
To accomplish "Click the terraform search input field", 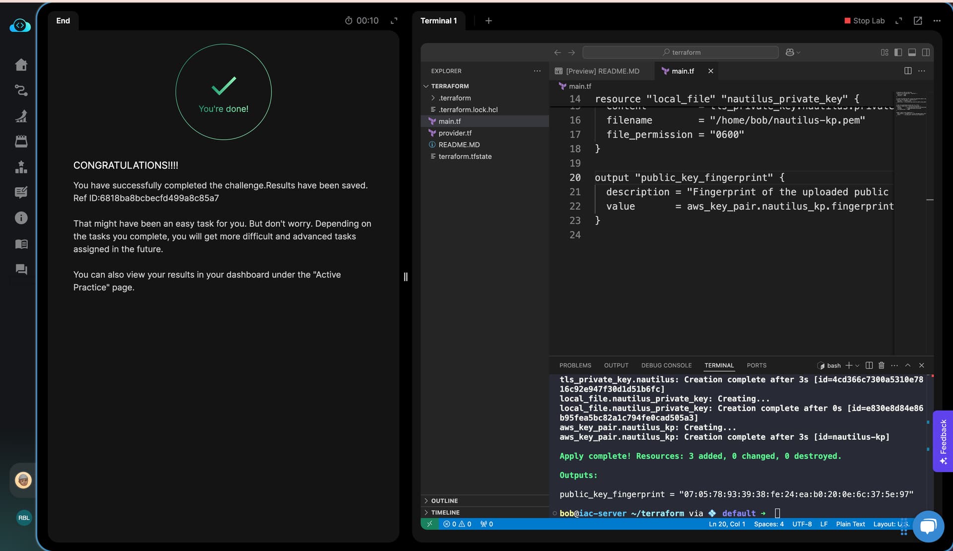I will (681, 53).
